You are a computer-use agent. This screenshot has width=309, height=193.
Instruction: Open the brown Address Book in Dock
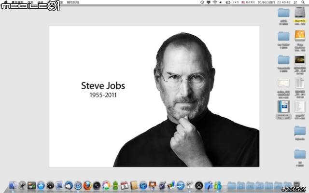[134, 185]
